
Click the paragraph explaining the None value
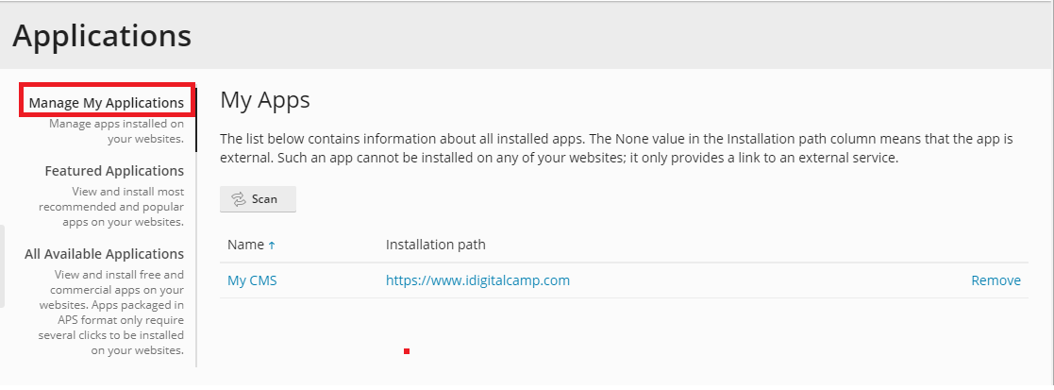[616, 149]
